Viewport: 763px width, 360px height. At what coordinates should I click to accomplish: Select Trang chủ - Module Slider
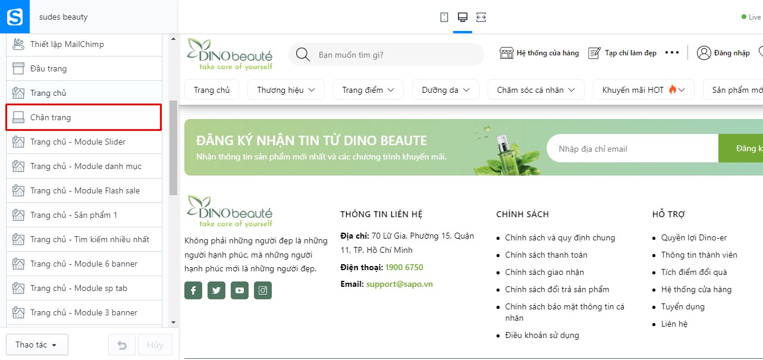[84, 142]
